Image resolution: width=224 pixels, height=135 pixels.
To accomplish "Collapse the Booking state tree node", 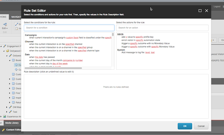I will (x=10, y=60).
